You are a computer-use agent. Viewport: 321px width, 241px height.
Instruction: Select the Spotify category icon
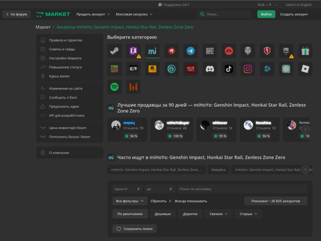[x=114, y=87]
